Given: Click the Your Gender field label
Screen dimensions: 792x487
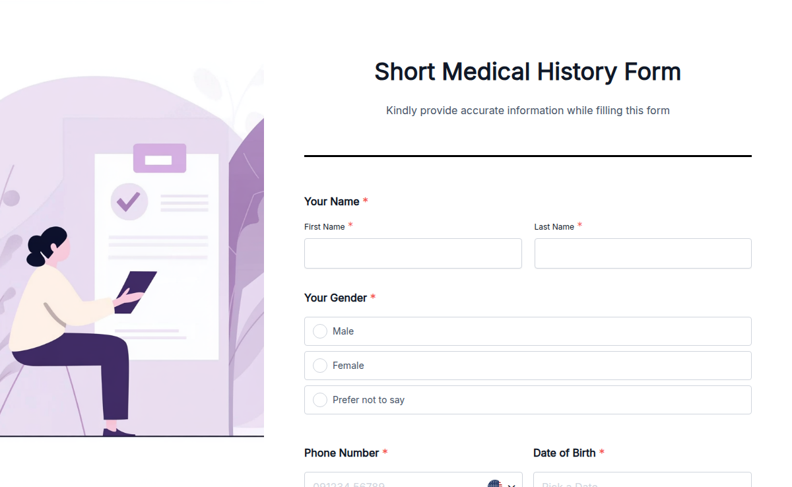Looking at the screenshot, I should (335, 298).
